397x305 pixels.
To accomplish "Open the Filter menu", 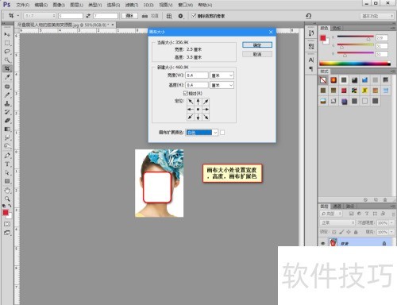I will coord(132,5).
